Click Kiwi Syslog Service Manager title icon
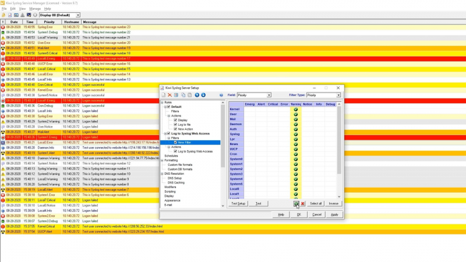 pos(3,3)
